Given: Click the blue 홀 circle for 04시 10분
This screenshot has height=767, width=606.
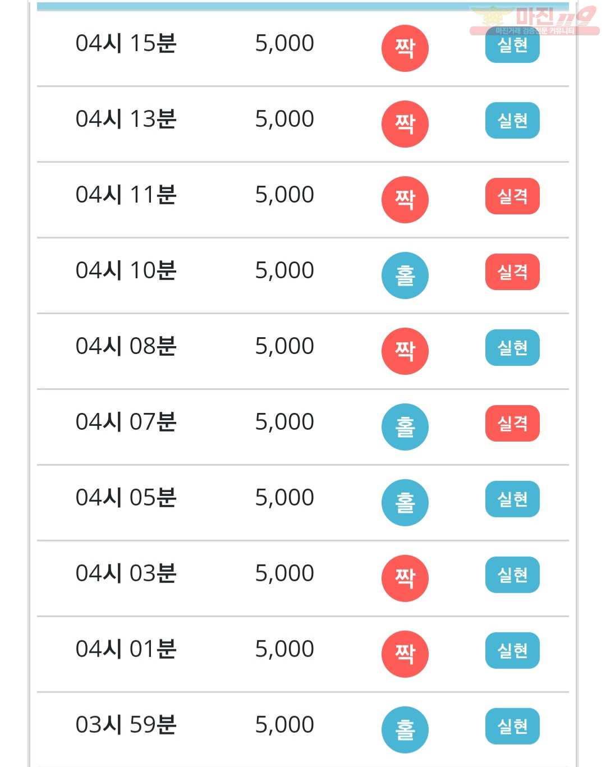Looking at the screenshot, I should 405,275.
